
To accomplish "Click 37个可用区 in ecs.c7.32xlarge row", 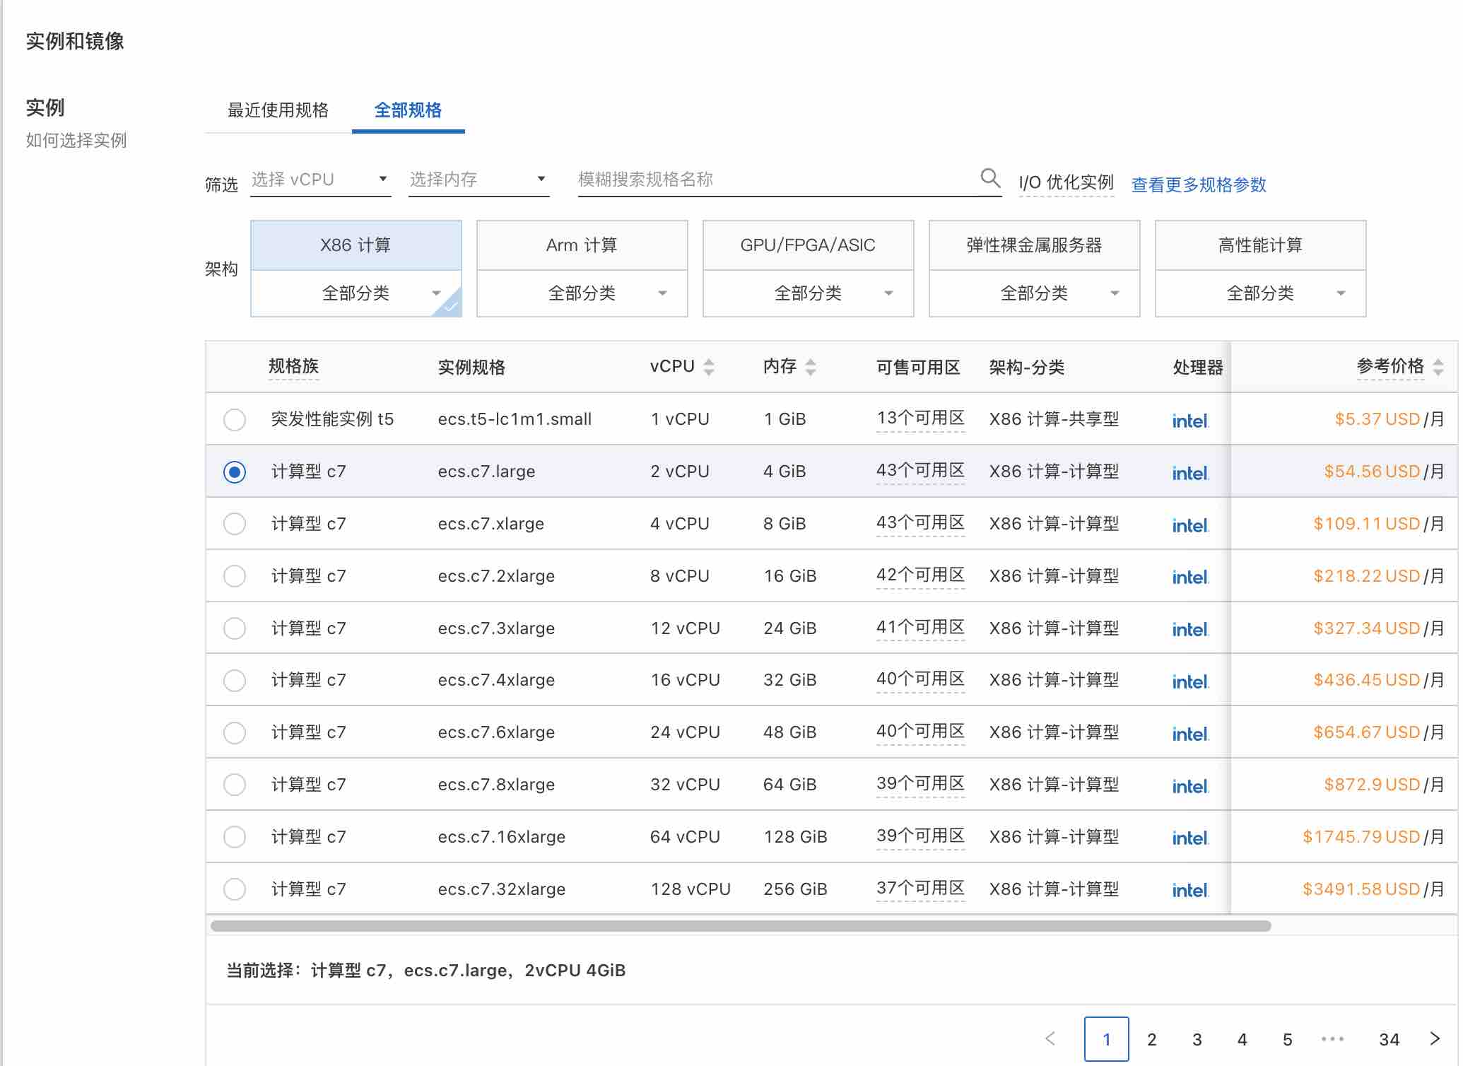I will 921,889.
